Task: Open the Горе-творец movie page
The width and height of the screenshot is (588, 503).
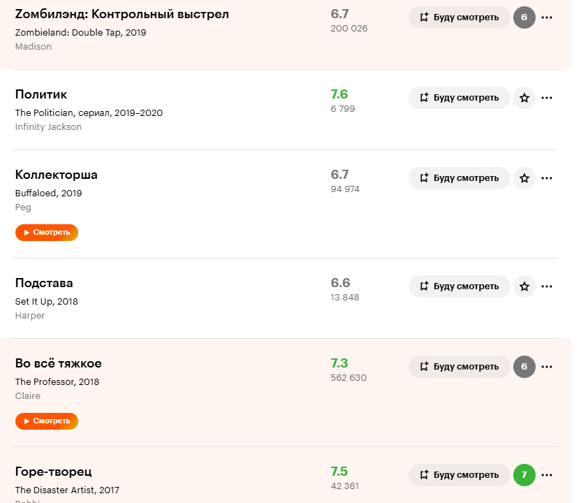Action: (54, 472)
